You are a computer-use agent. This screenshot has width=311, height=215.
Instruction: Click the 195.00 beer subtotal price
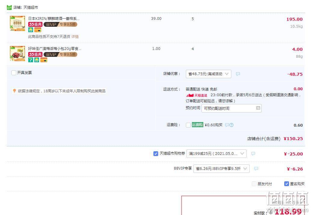click(x=294, y=19)
